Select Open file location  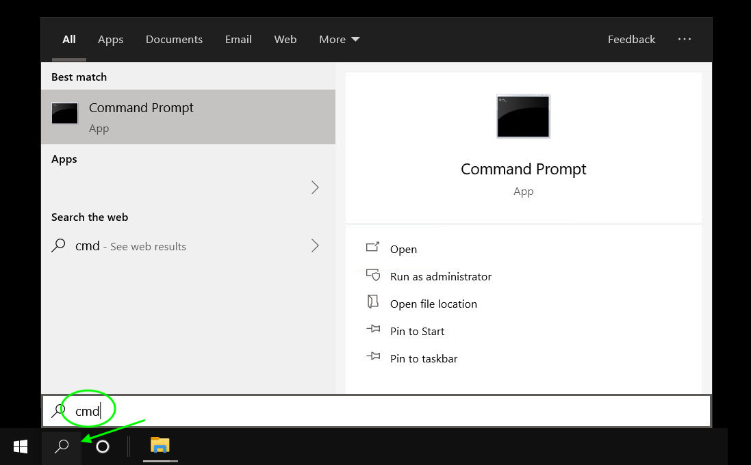(433, 304)
